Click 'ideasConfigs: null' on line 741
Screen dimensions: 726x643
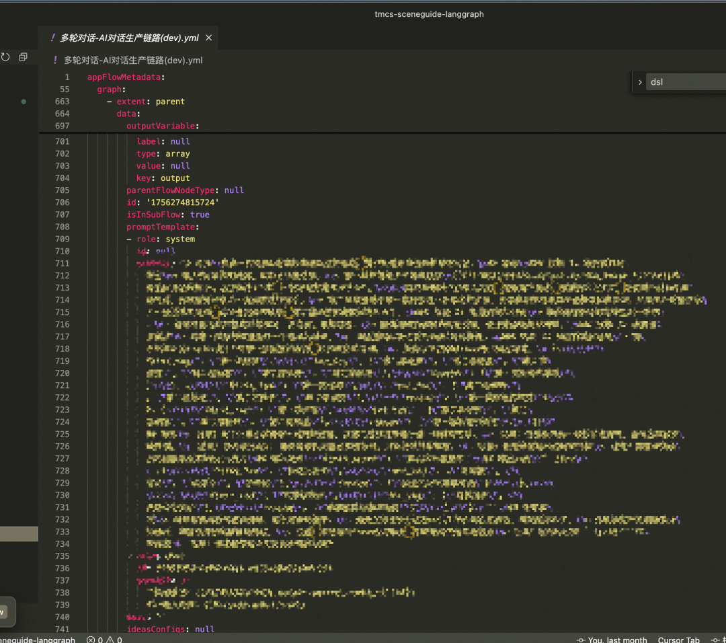click(x=170, y=629)
